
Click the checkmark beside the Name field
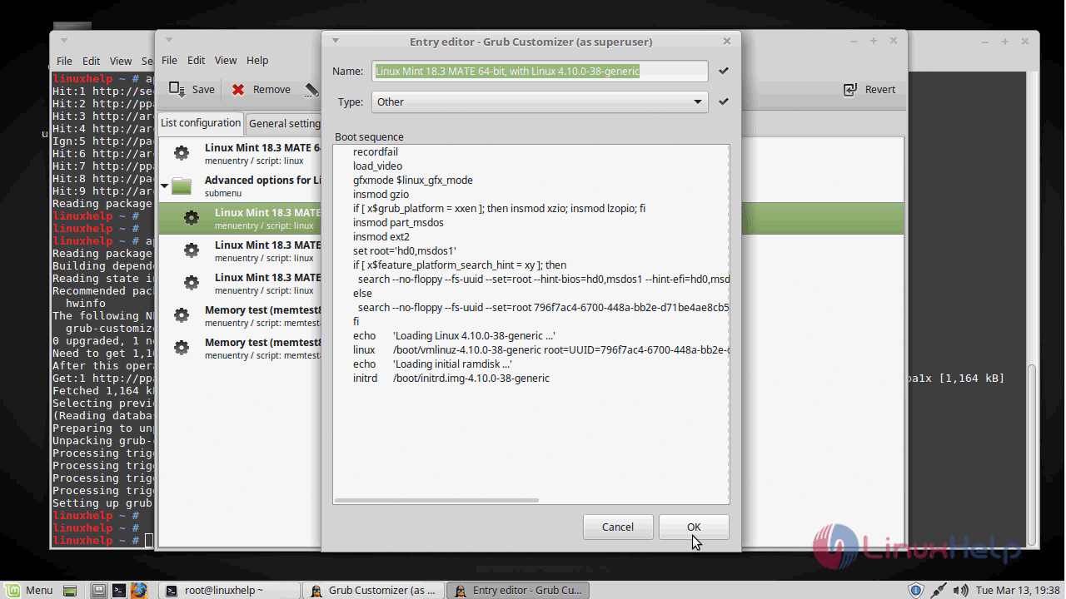tap(723, 71)
